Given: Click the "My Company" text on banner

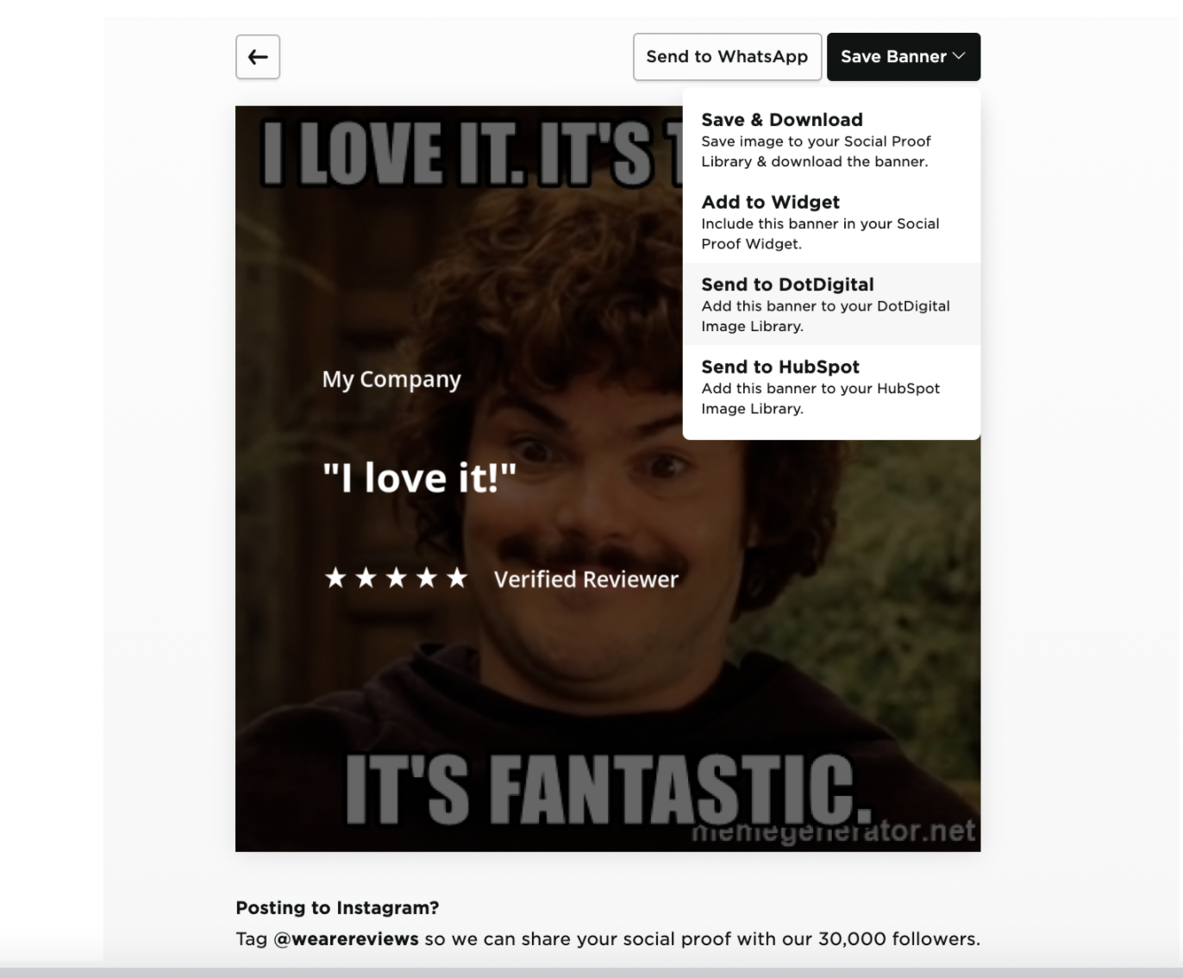Looking at the screenshot, I should [391, 379].
